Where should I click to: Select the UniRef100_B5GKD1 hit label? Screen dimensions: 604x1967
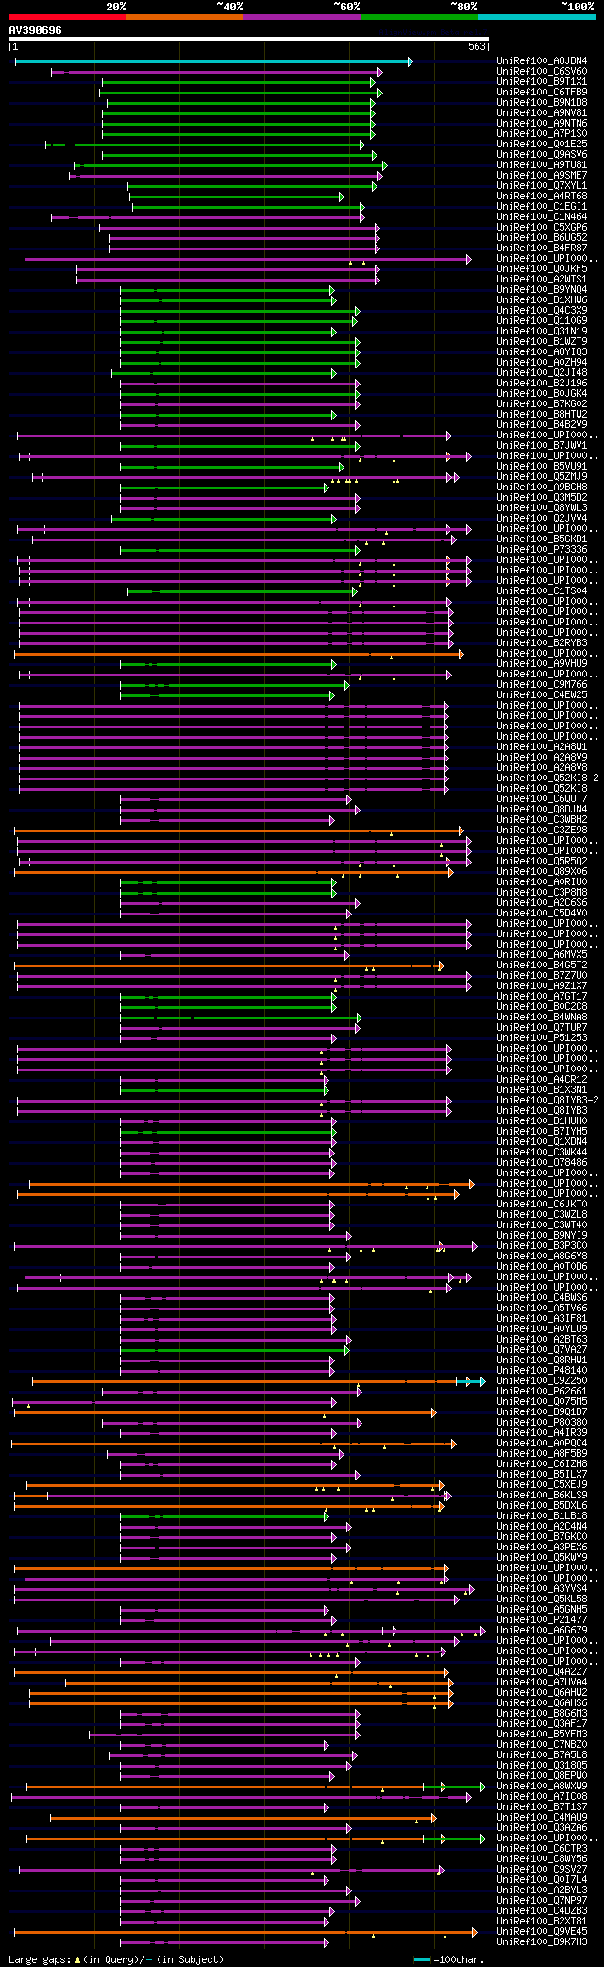click(x=542, y=539)
